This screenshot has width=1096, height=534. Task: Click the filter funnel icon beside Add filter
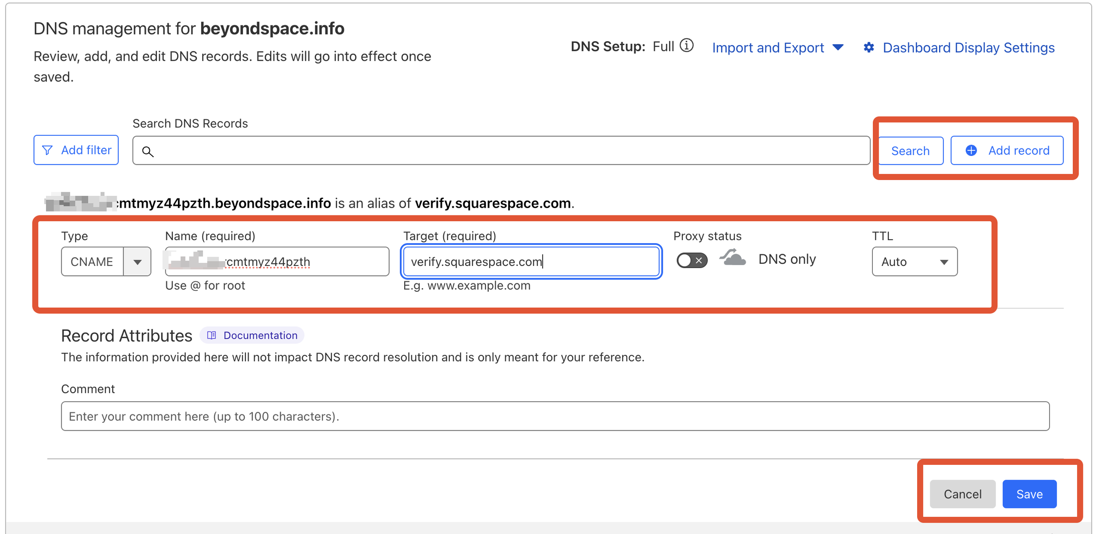click(47, 150)
